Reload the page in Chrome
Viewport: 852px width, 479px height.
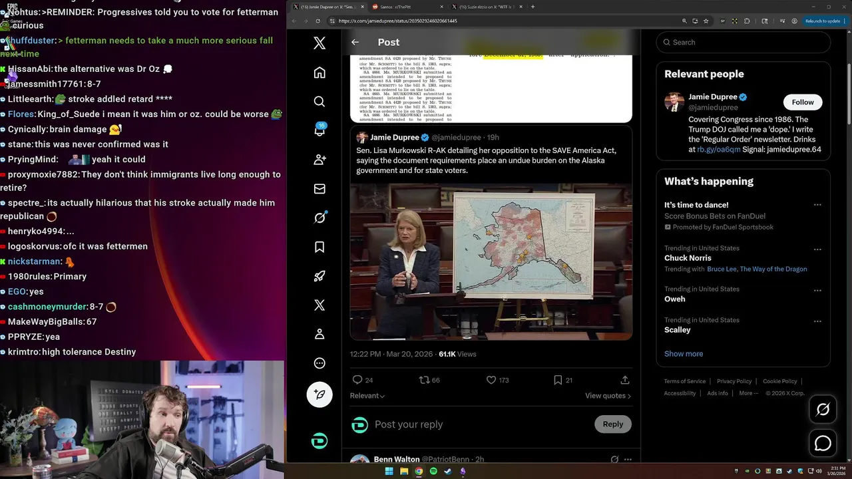click(319, 21)
